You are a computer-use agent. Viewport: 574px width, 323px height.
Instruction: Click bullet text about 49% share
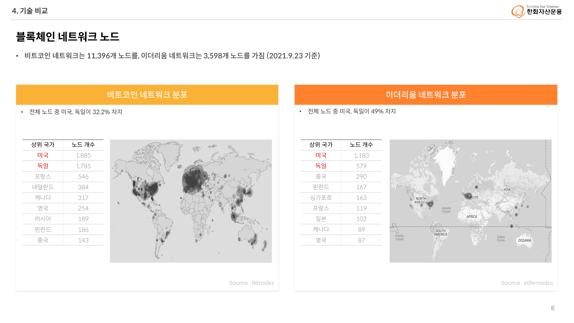click(x=351, y=111)
